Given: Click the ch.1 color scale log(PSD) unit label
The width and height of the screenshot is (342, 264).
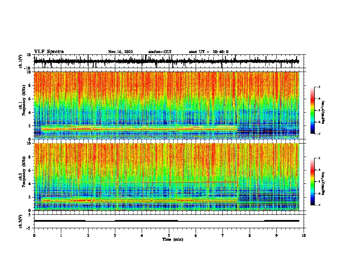Looking at the screenshot, I should (x=323, y=113).
